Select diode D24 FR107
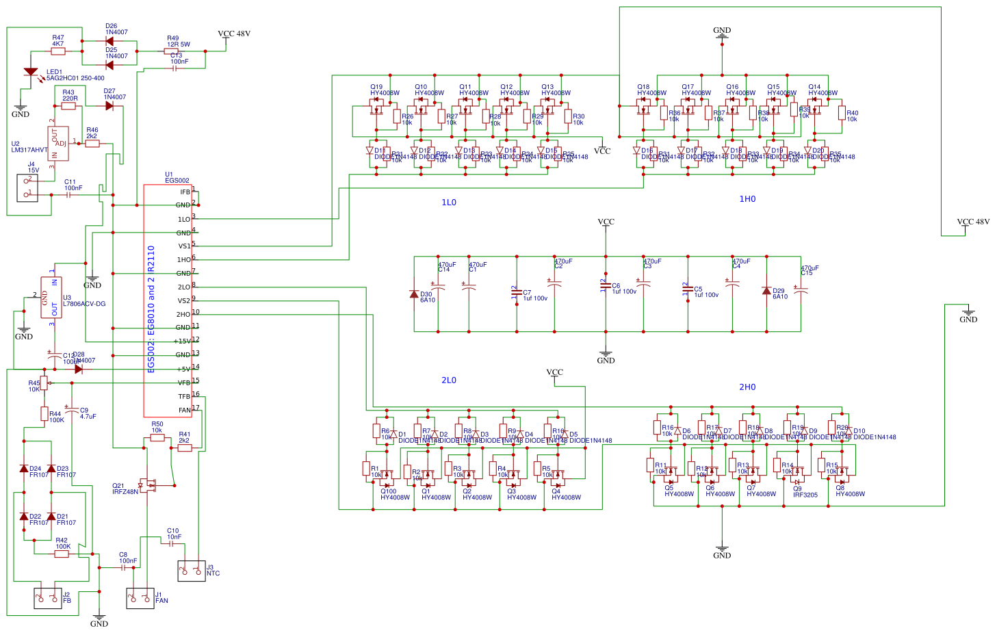This screenshot has height=635, width=997. click(x=24, y=469)
